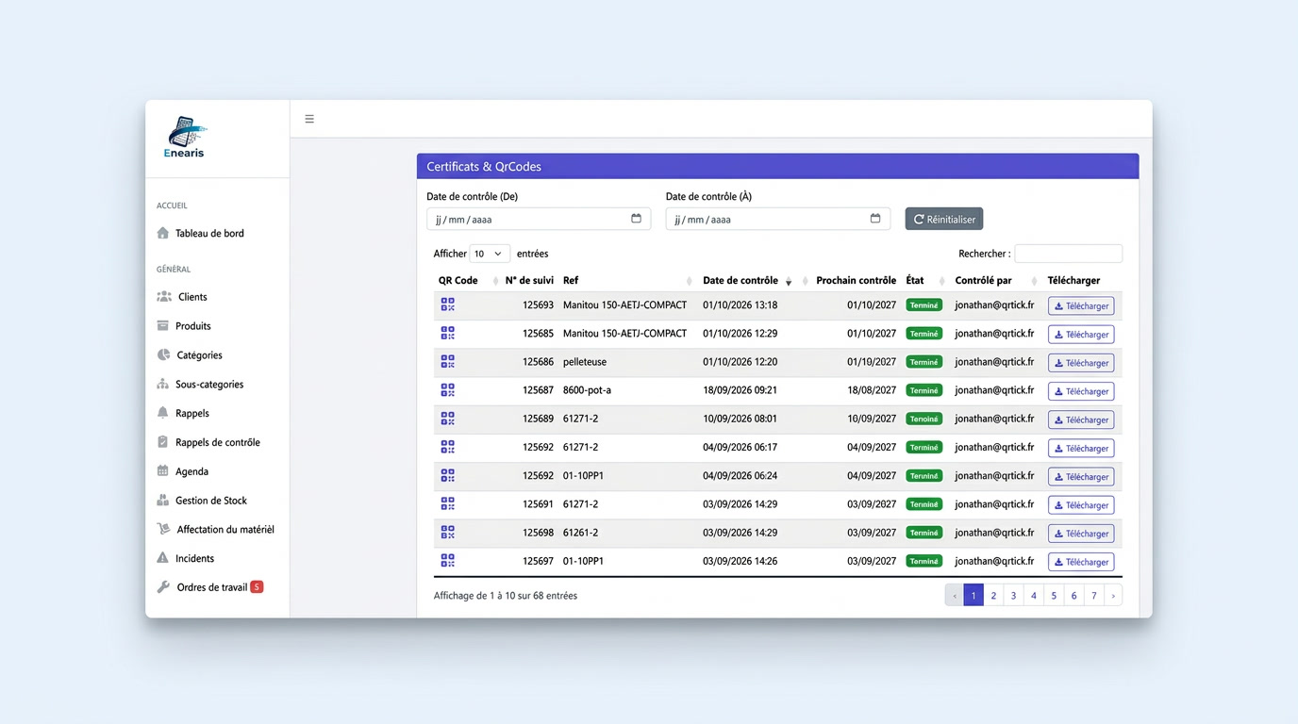The height and width of the screenshot is (724, 1298).
Task: Sort by Prochain contrôle column
Action: click(x=856, y=280)
